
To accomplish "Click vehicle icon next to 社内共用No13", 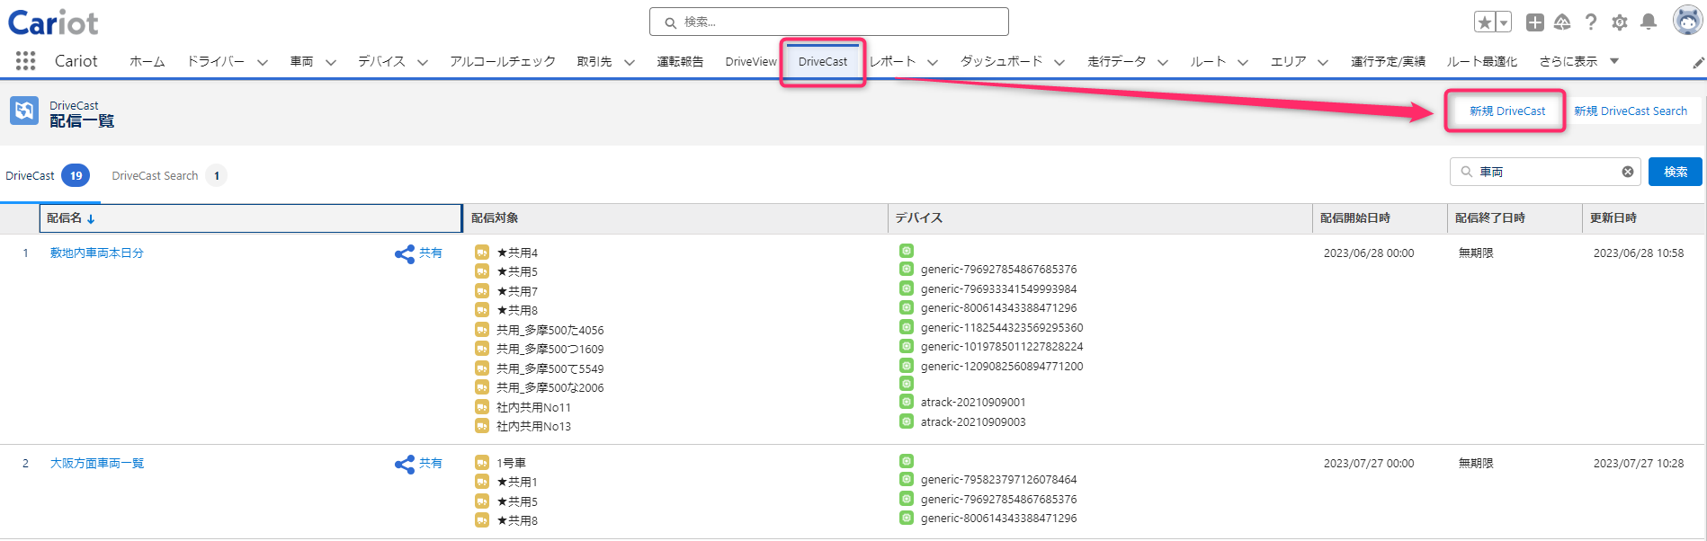I will coord(482,426).
